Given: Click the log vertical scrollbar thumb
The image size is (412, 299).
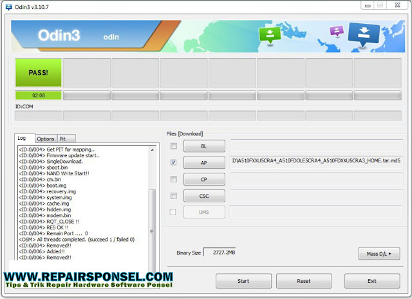Looking at the screenshot, I should coord(152,230).
